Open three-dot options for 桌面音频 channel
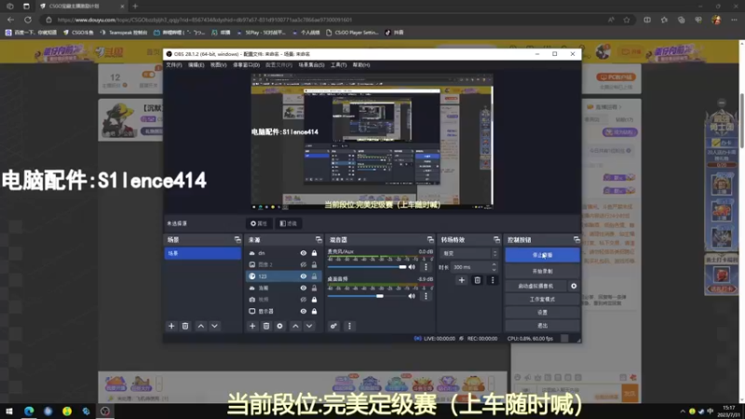The width and height of the screenshot is (745, 419). [x=427, y=296]
